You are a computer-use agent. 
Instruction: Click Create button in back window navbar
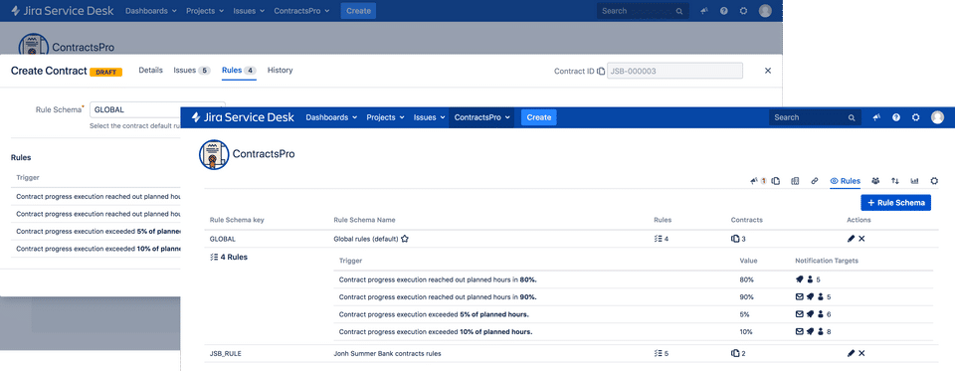coord(359,11)
